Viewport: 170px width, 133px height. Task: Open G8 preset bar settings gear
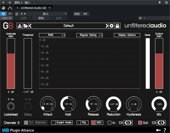pos(112,26)
